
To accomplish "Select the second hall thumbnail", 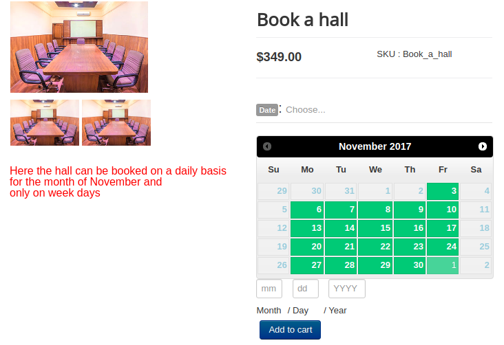I will point(116,122).
